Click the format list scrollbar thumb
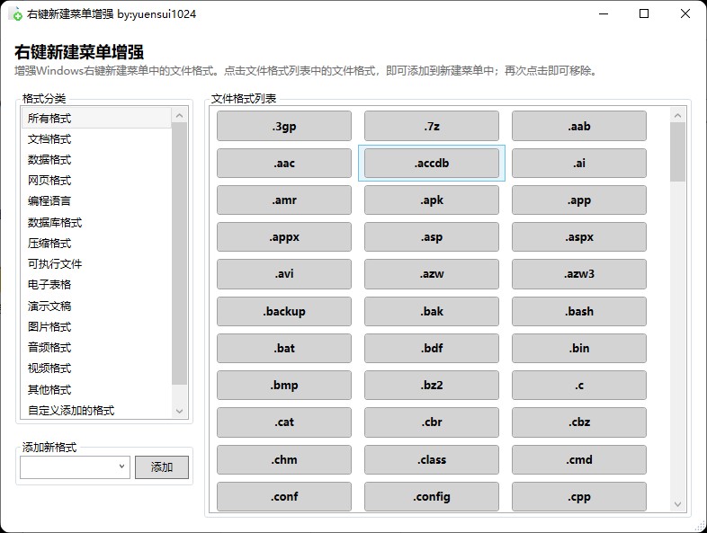Screen dimensions: 707x533 (x=677, y=152)
